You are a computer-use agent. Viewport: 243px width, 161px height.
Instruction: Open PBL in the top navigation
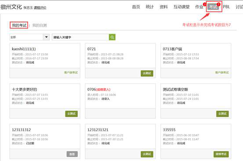tap(226, 7)
